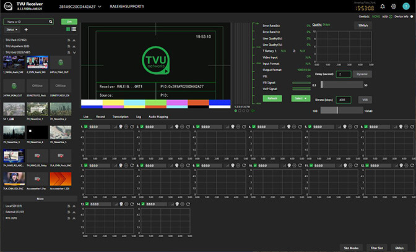Collapse the TVU Pack group

74,40
